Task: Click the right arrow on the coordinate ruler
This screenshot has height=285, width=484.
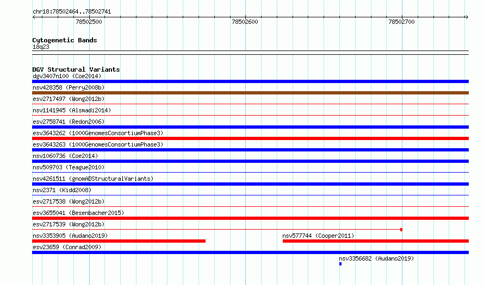Action: (x=467, y=17)
